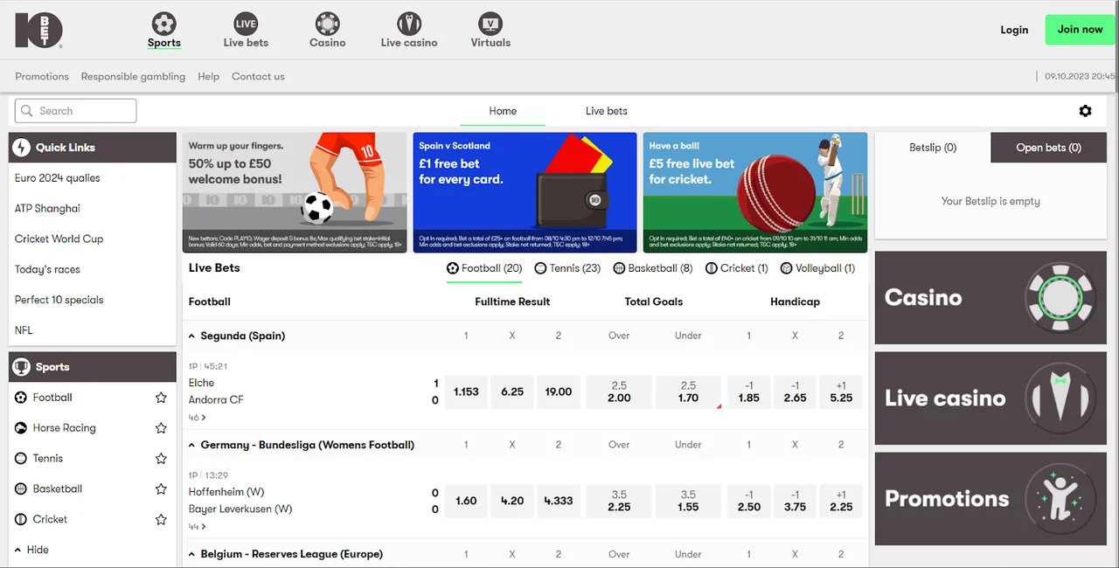Select Hoffenheim win odds 1.60

466,502
